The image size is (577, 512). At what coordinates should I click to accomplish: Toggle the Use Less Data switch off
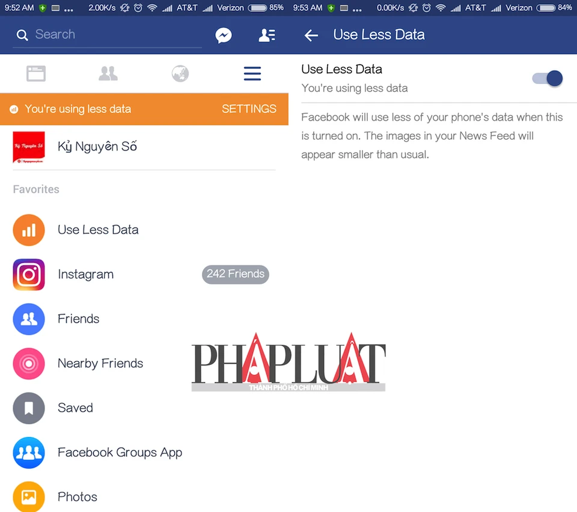547,78
